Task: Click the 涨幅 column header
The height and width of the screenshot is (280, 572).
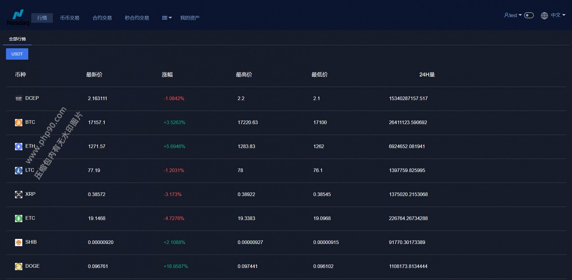Action: pyautogui.click(x=167, y=75)
